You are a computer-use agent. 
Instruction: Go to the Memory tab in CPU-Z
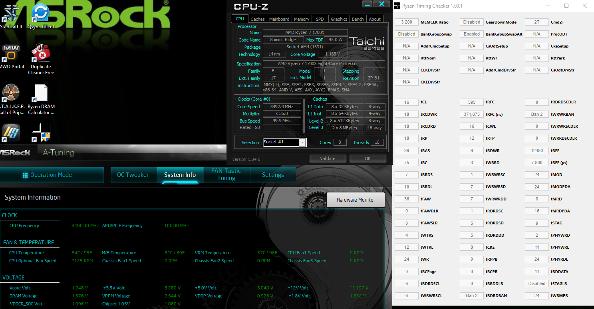tap(302, 19)
